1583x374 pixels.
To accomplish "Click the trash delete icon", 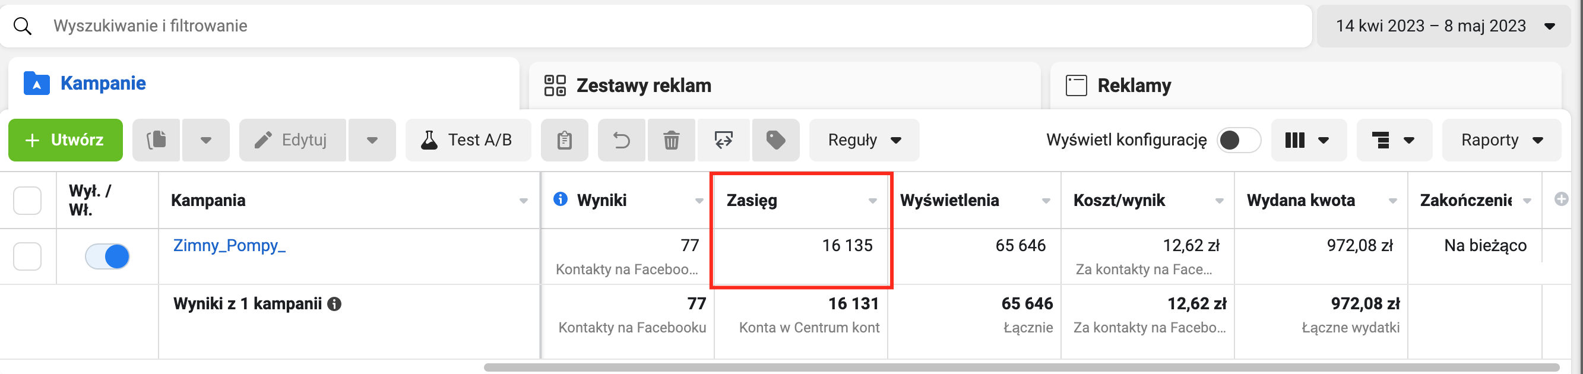I will pos(671,140).
